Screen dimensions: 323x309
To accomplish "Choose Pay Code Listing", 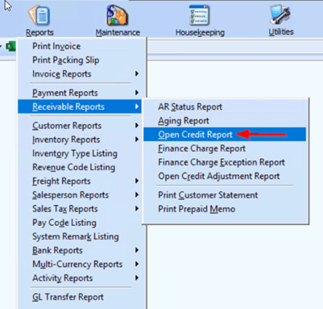I will 80,223.
